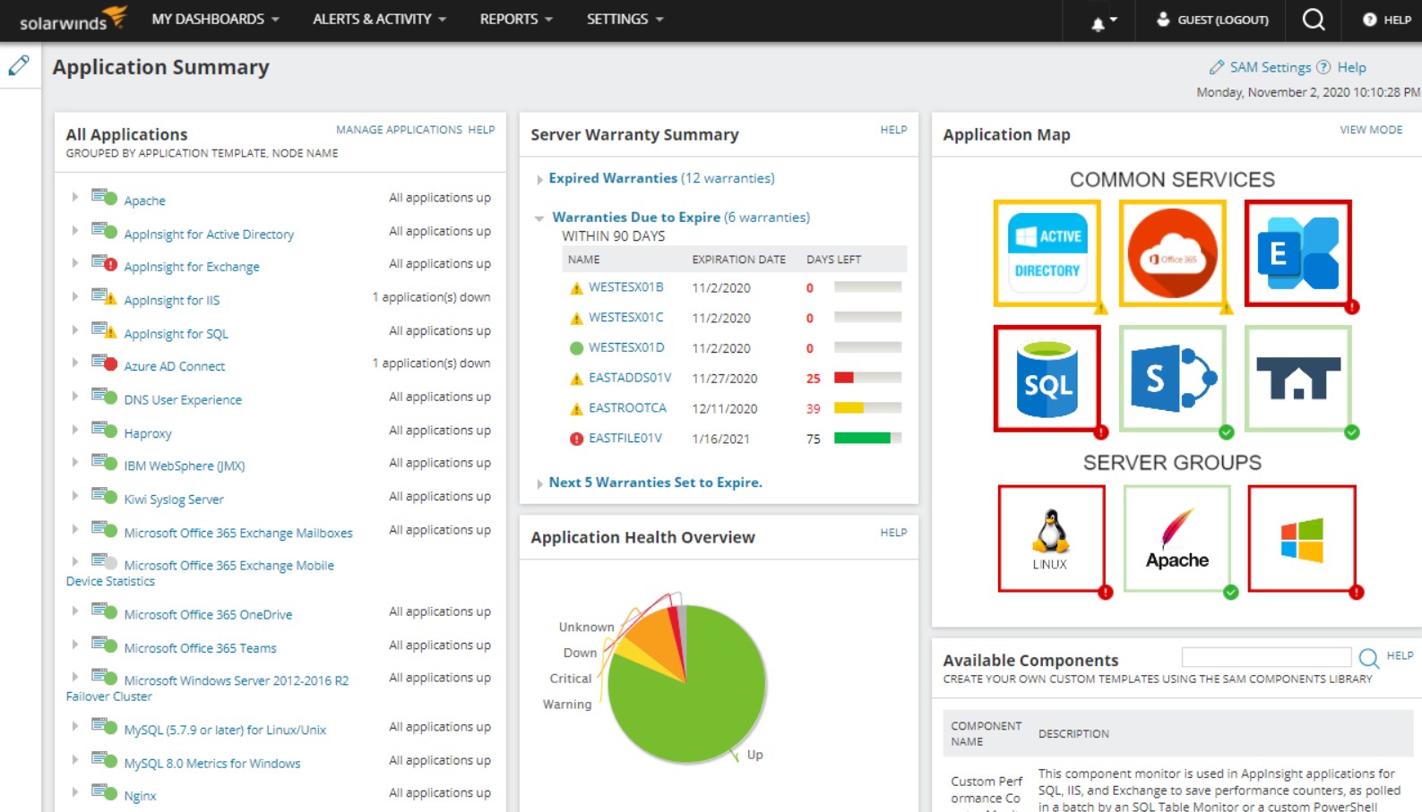Click the Name column header in warranties table
The width and height of the screenshot is (1422, 812).
583,260
